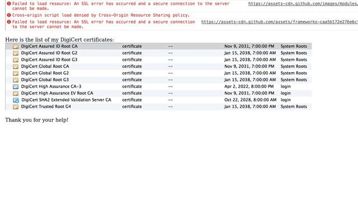Click the first Failed to load resource SSL error text
358x201 pixels.
pyautogui.click(x=121, y=6)
